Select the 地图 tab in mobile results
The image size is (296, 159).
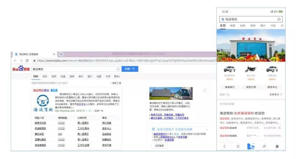tap(233, 26)
